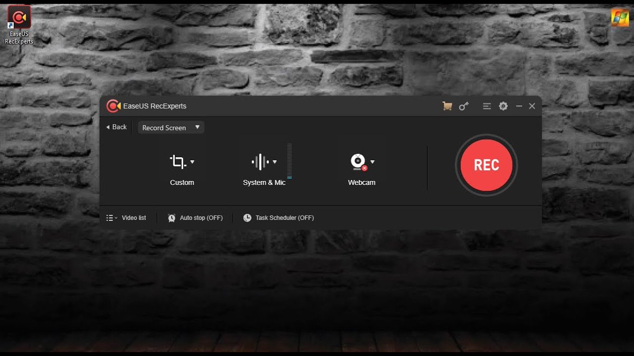This screenshot has height=356, width=634.
Task: Open the Record Screen mode dropdown
Action: [x=171, y=128]
